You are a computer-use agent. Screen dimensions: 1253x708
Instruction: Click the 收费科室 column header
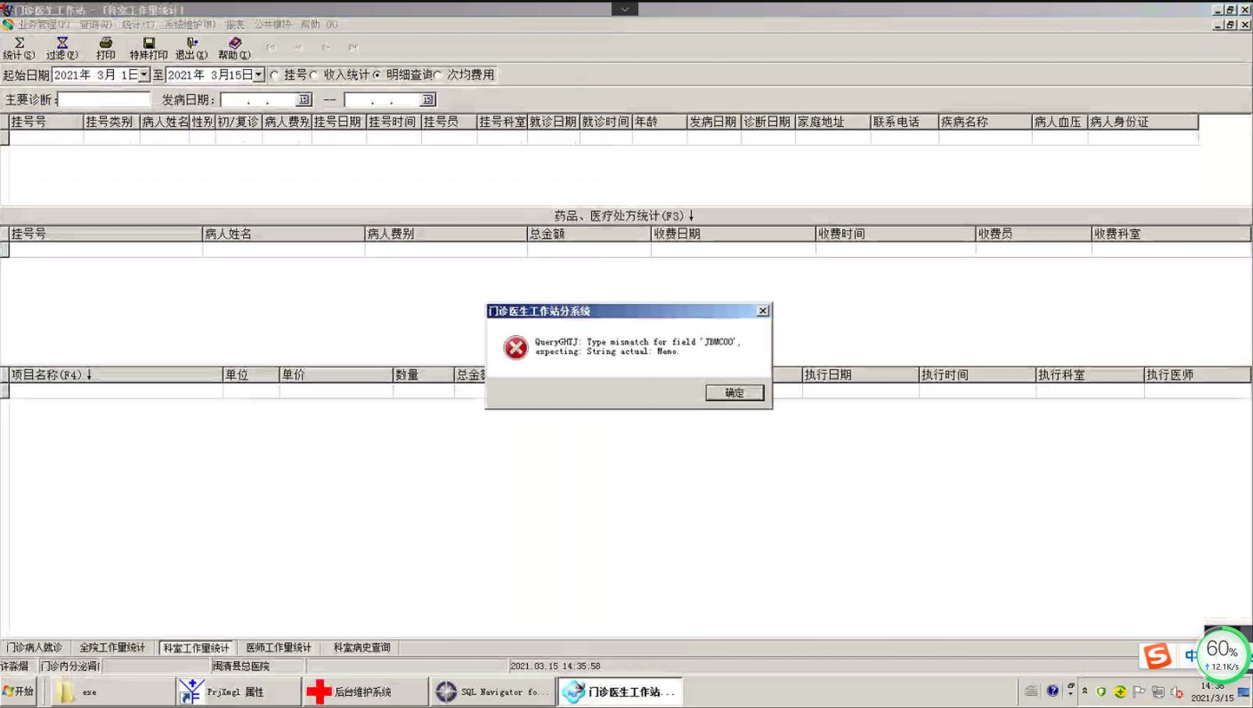click(x=1171, y=234)
